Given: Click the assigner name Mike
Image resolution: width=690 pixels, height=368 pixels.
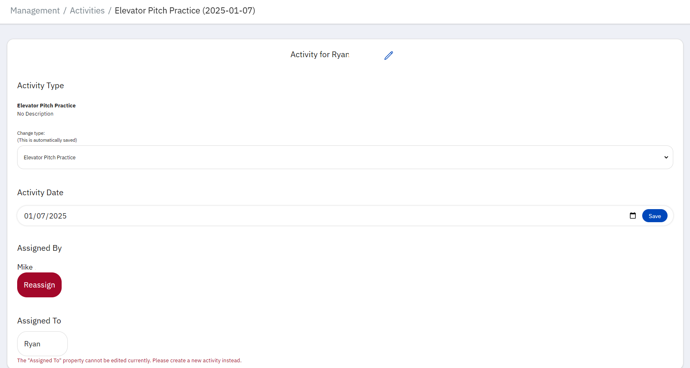Looking at the screenshot, I should coord(25,267).
